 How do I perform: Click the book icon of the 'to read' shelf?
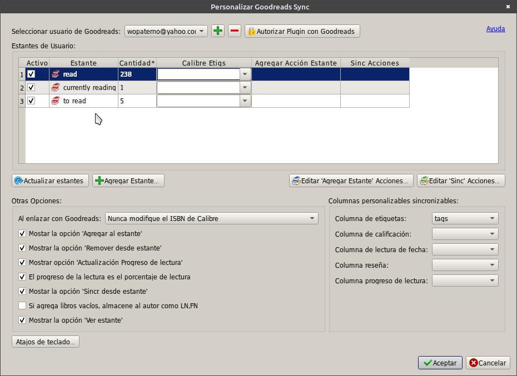pyautogui.click(x=56, y=101)
